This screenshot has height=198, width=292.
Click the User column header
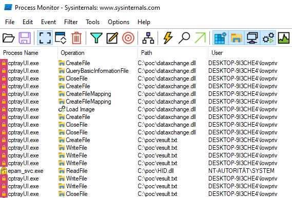coord(250,53)
